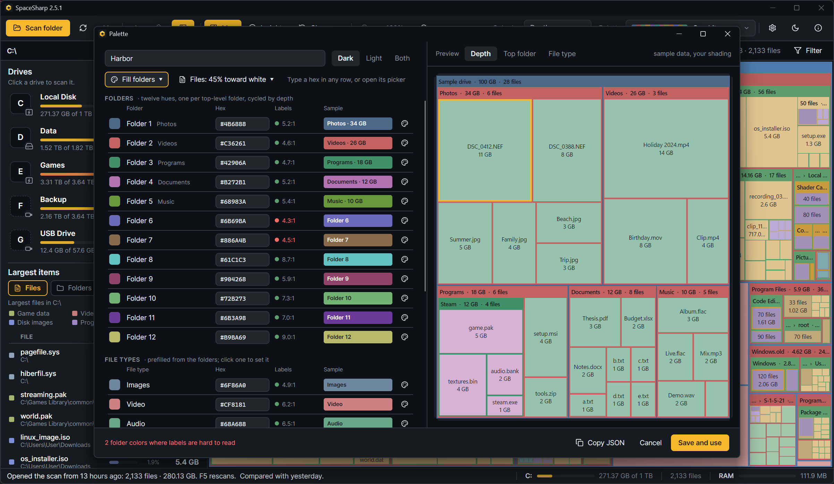Switch to the Top folder tab
This screenshot has height=484, width=834.
pyautogui.click(x=520, y=54)
